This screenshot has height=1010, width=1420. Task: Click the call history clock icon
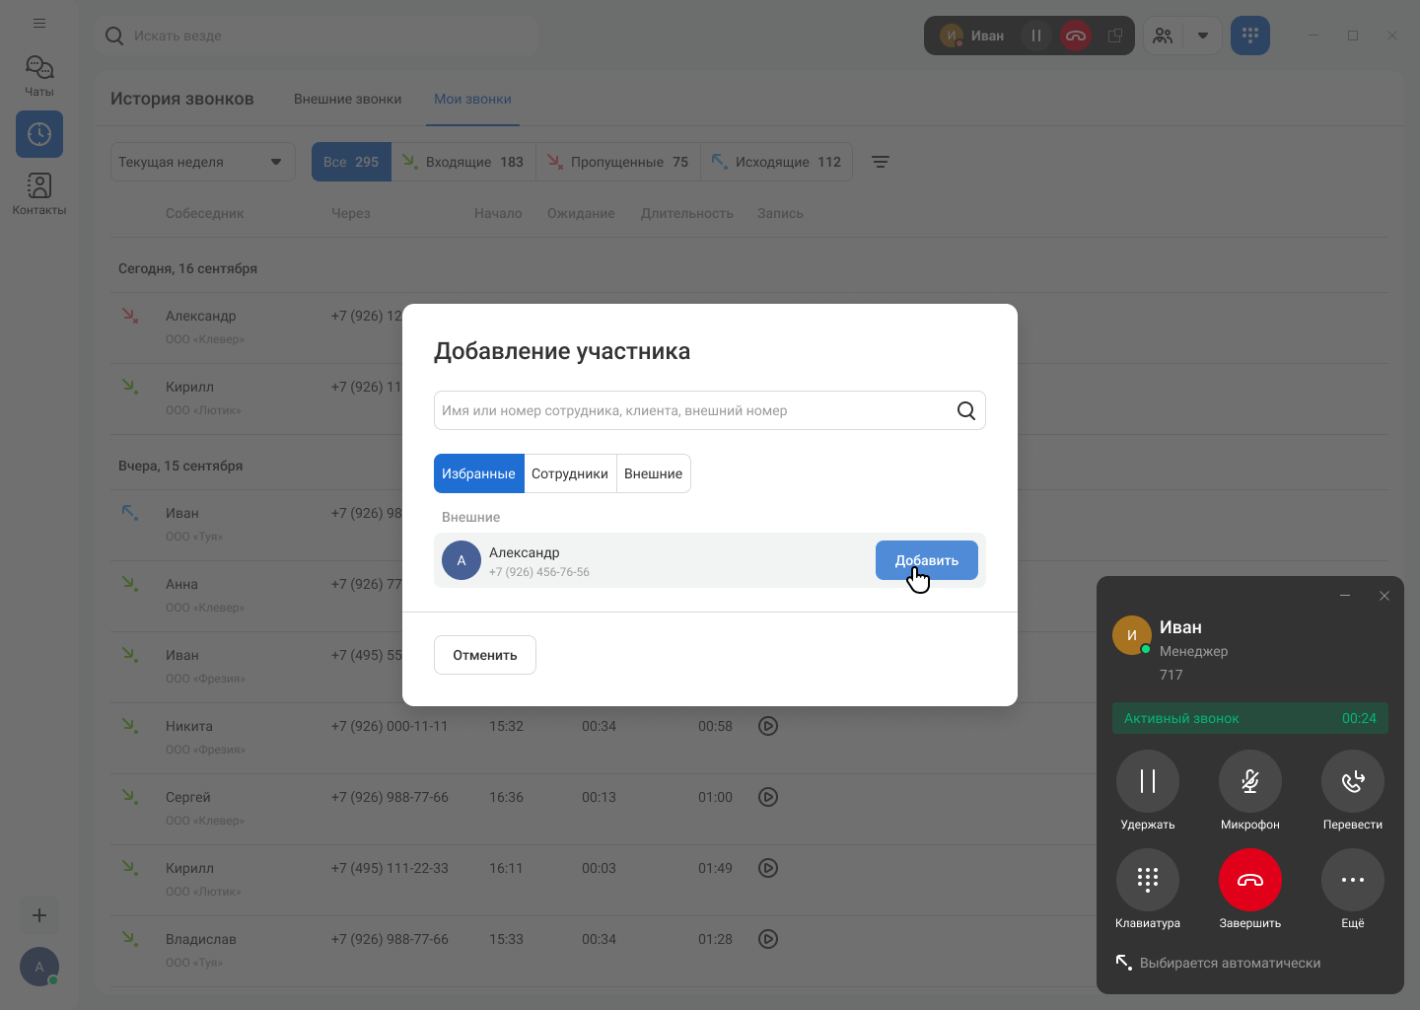click(x=39, y=134)
